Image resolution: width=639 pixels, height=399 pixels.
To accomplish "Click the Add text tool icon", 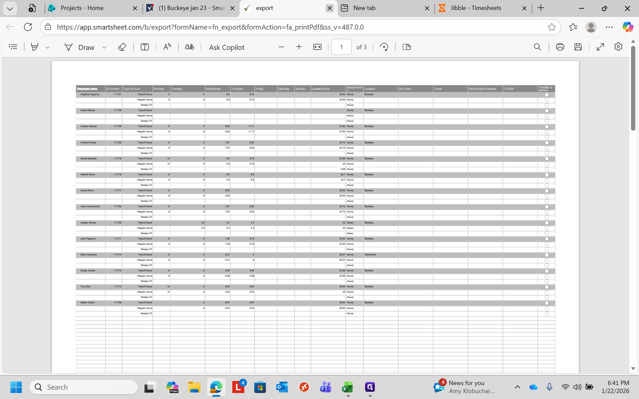I will [144, 47].
